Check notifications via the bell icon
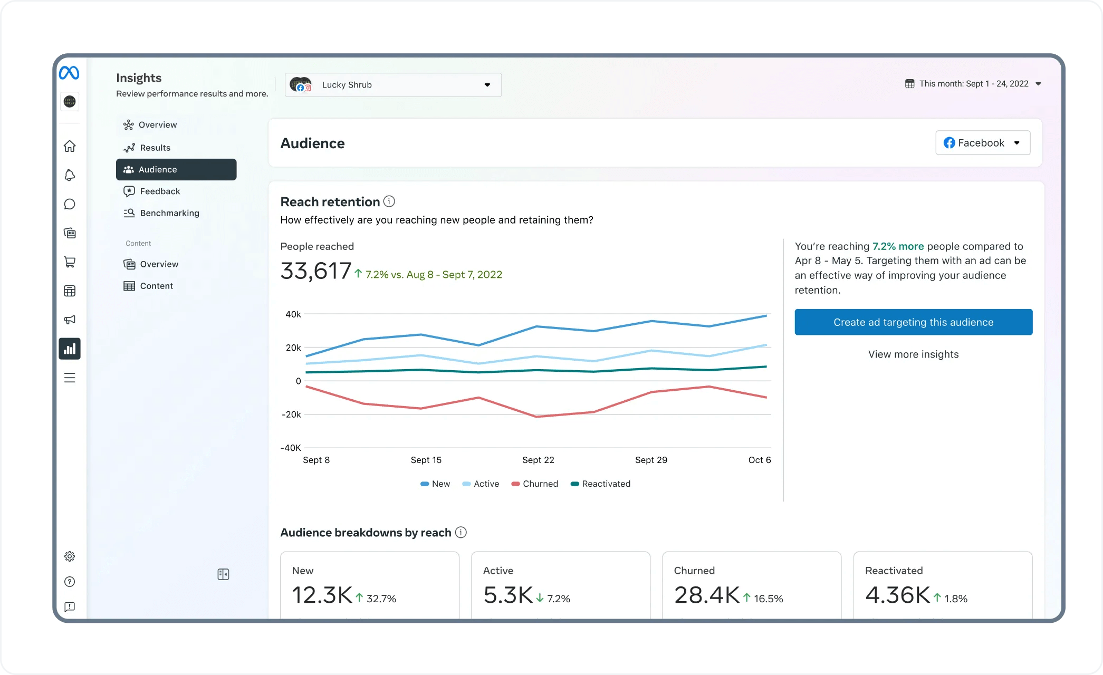Viewport: 1103px width, 675px height. (x=70, y=175)
